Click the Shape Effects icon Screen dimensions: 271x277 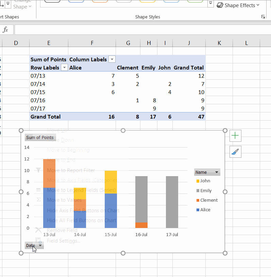(x=220, y=5)
